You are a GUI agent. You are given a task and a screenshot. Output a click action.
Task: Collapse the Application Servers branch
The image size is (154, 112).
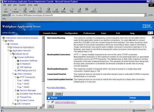[8, 50]
